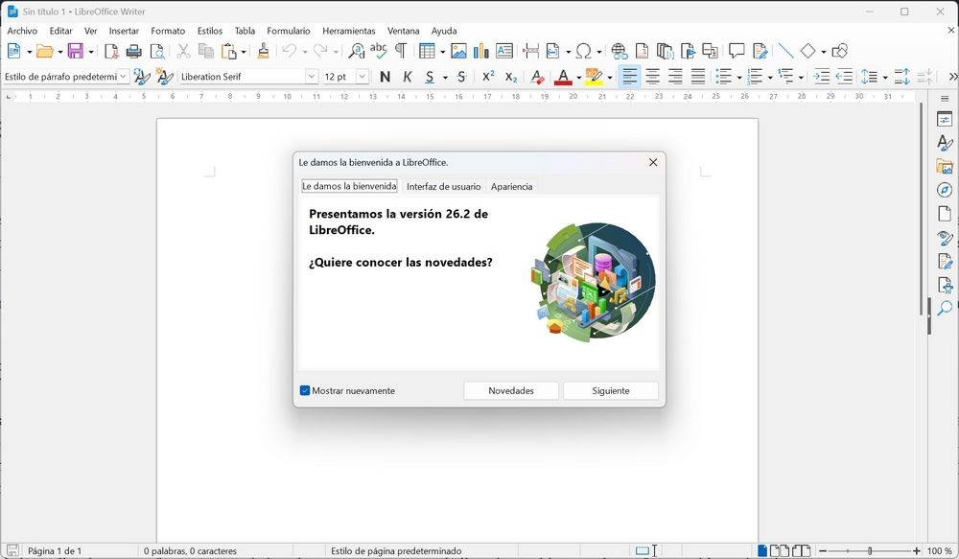The image size is (959, 559).
Task: Toggle bold formatting with the N button
Action: pyautogui.click(x=385, y=76)
